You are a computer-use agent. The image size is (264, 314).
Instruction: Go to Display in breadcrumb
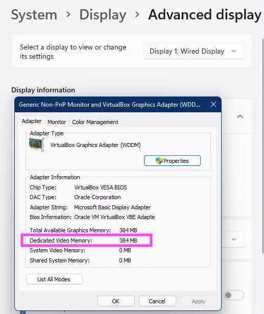point(103,15)
